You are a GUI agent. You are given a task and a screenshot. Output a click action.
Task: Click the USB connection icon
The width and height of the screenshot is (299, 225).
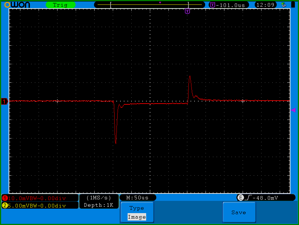coord(284,5)
